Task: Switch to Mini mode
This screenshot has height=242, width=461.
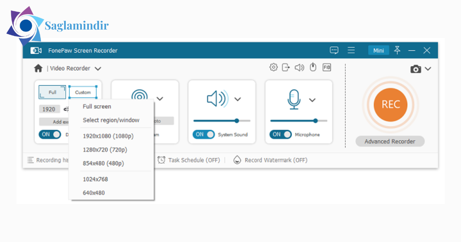Action: [378, 50]
